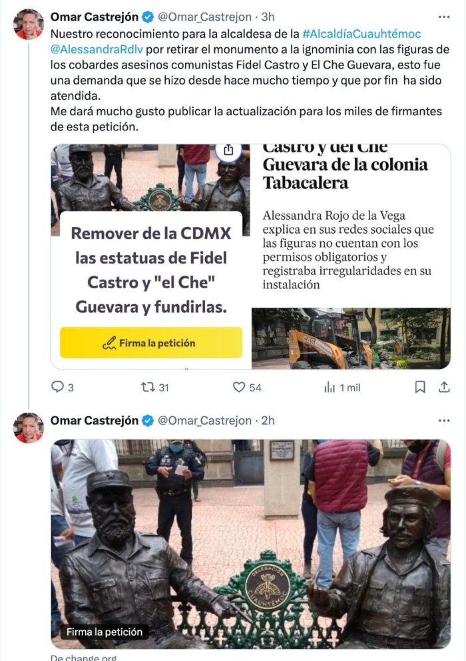
Task: Open the news article image with excavator
Action: 351,339
